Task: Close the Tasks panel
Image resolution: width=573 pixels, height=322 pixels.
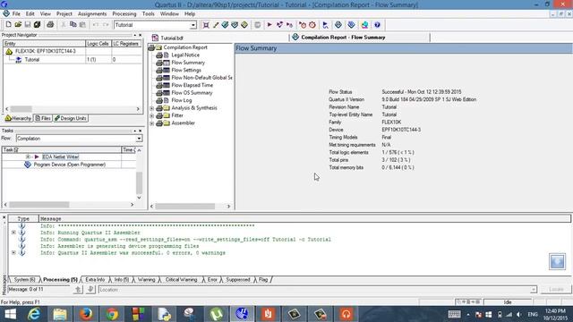Action: point(141,131)
